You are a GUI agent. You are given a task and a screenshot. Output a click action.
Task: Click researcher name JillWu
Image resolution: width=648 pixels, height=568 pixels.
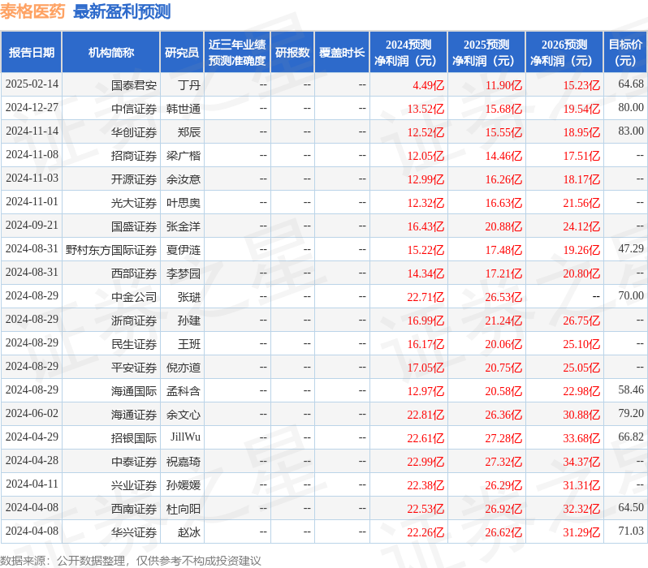pos(186,437)
